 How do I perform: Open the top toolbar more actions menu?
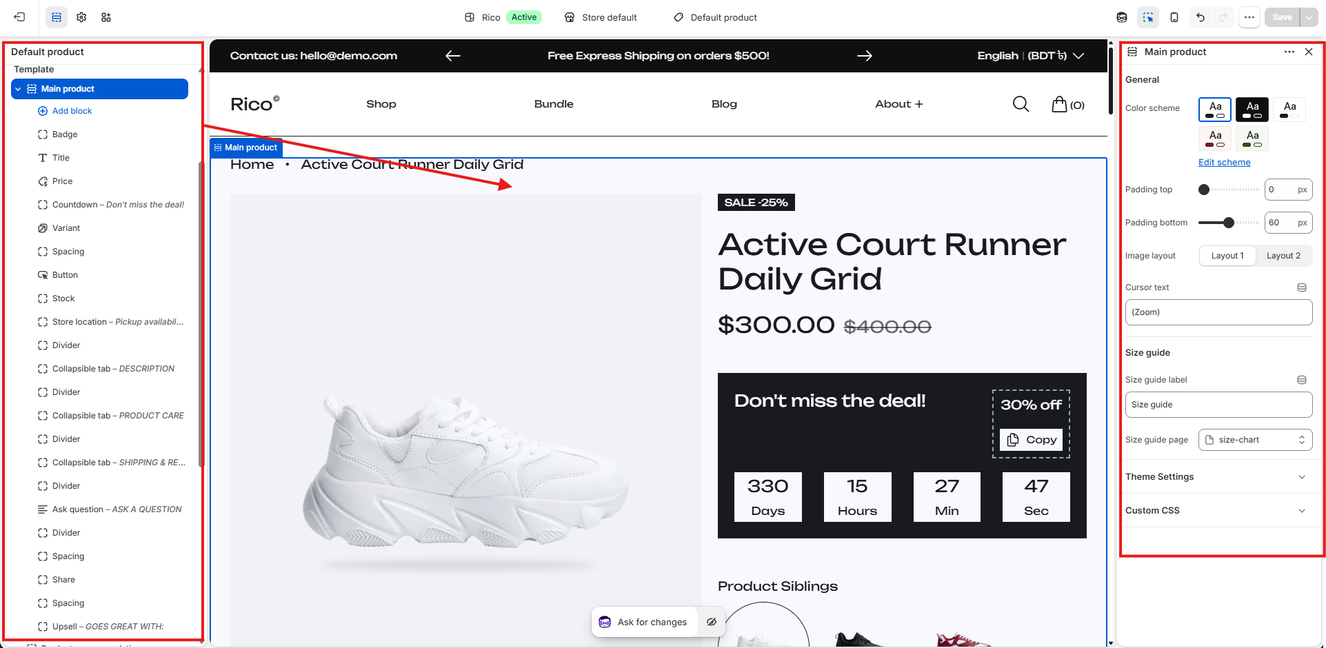[1249, 17]
